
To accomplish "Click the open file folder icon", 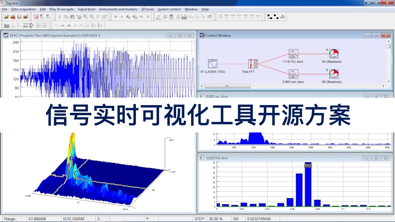I will (6, 17).
